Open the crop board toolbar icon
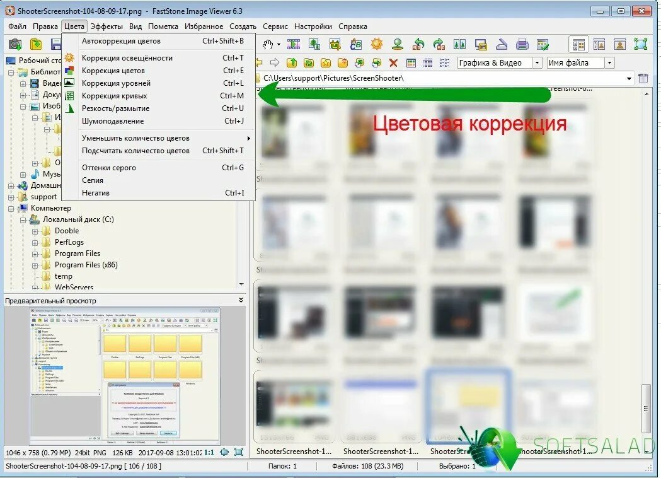 pyautogui.click(x=335, y=44)
